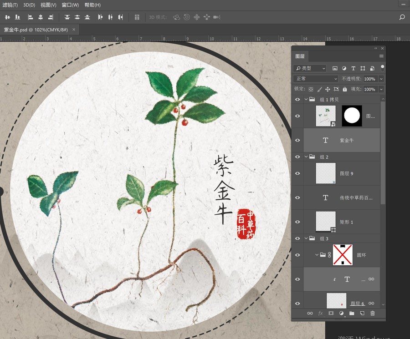410x339 pixels.
Task: Click the align left edges icon
Action: (31, 17)
